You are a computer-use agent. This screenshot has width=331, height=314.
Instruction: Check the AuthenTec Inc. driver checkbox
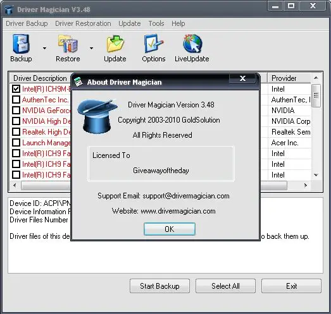tap(16, 99)
